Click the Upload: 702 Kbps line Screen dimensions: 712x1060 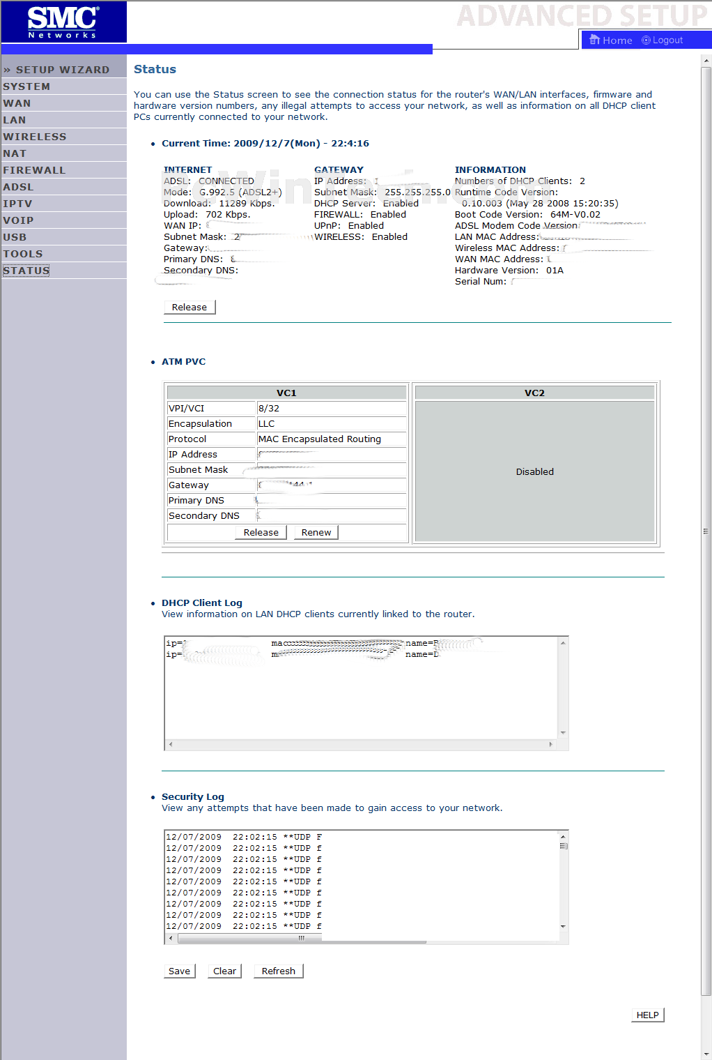pyautogui.click(x=207, y=214)
